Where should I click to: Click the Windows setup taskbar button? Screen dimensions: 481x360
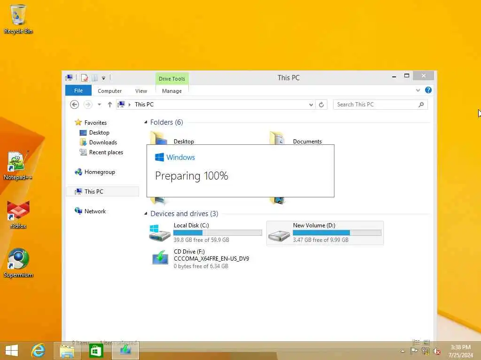[x=125, y=351]
